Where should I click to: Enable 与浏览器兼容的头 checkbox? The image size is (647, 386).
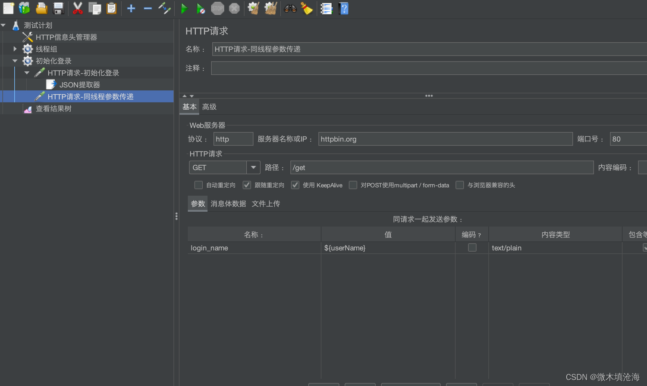point(460,185)
